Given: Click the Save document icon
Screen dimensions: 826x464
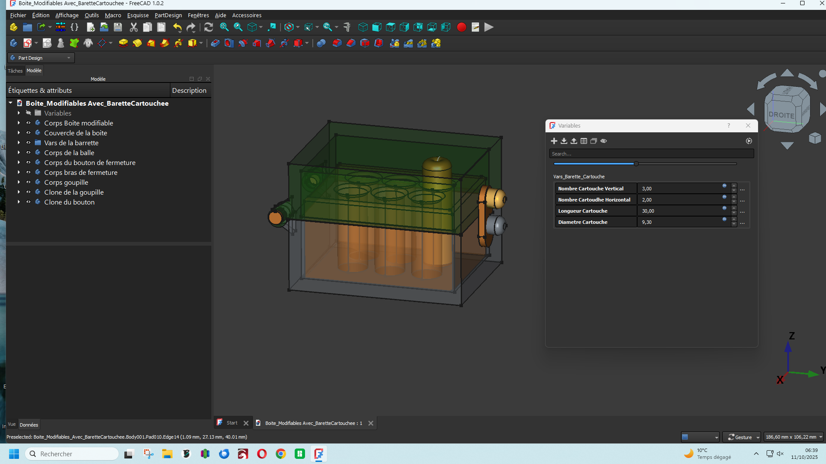Looking at the screenshot, I should 118,27.
